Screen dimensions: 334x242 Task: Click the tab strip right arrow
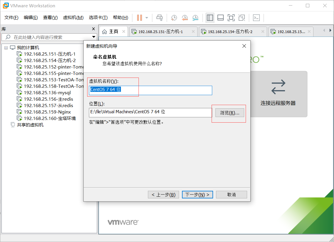coord(330,30)
